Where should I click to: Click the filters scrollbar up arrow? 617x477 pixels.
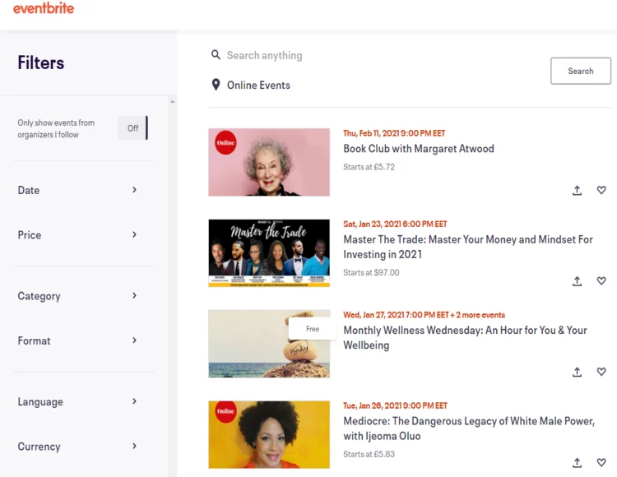coord(173,102)
